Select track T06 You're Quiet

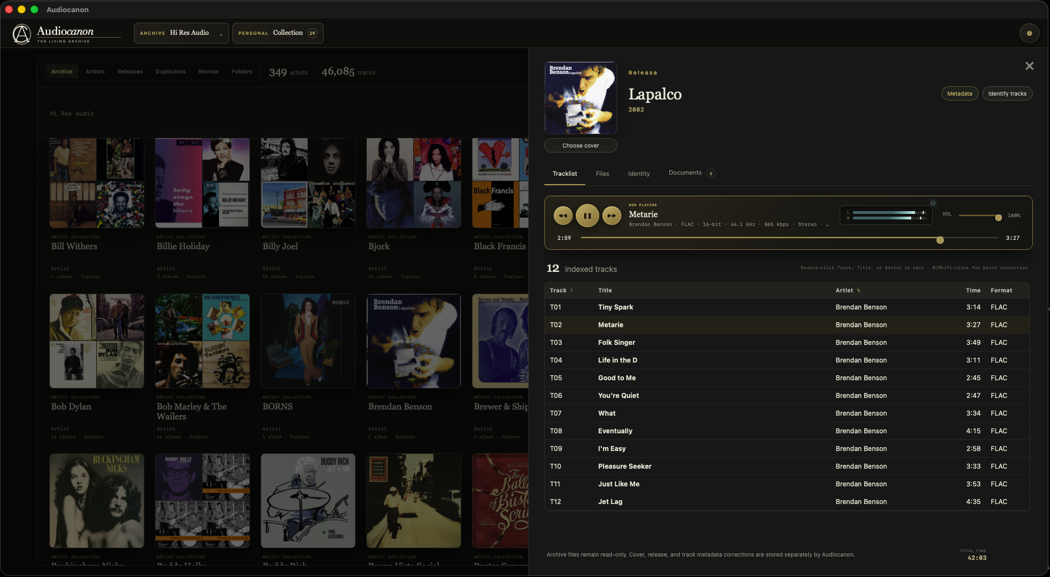pyautogui.click(x=787, y=396)
